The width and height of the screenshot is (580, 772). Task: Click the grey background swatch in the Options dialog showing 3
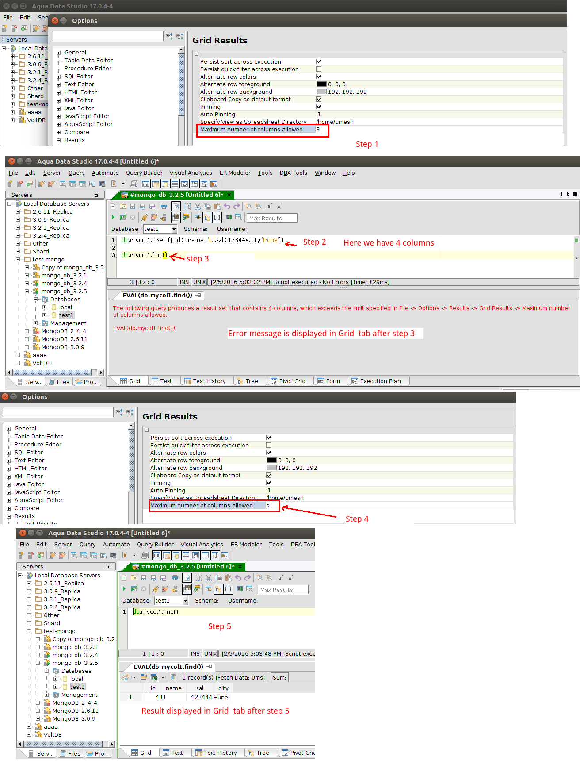(322, 92)
